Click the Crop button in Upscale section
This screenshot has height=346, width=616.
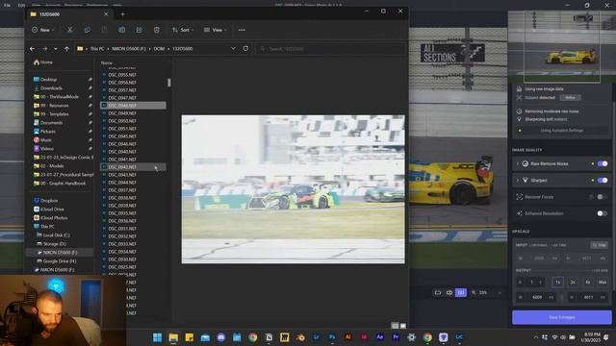tap(600, 245)
